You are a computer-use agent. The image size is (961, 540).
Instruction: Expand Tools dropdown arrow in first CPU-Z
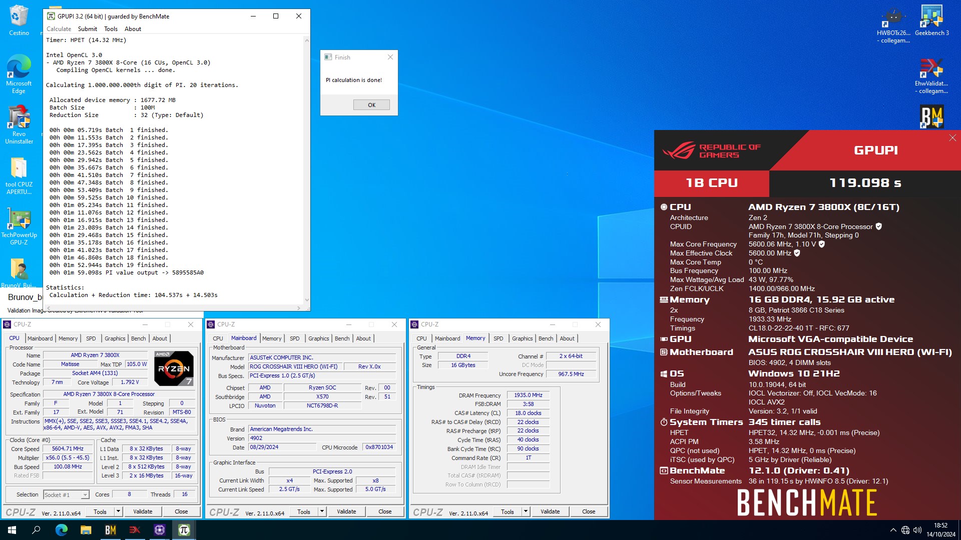click(118, 511)
